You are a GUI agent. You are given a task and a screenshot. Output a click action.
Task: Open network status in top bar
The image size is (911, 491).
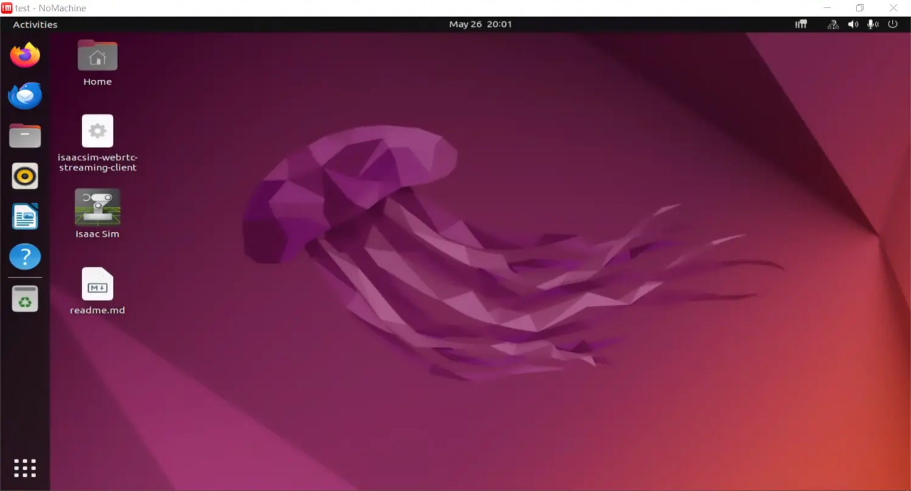point(833,24)
